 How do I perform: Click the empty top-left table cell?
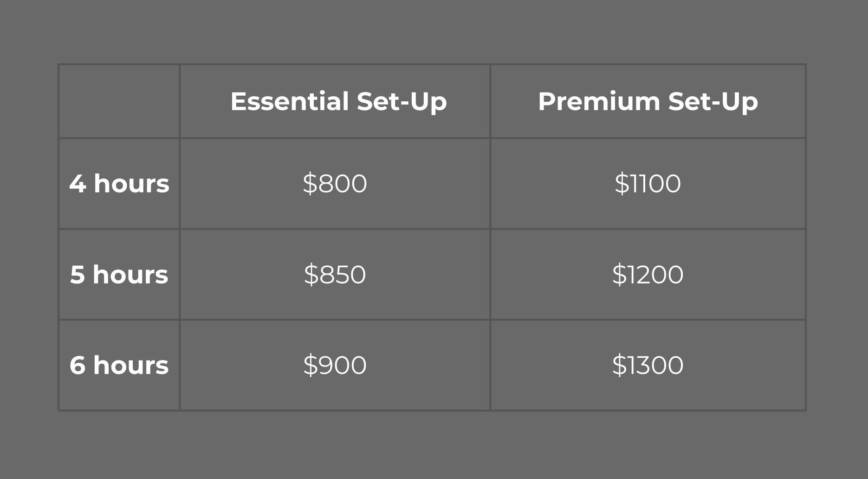point(119,101)
